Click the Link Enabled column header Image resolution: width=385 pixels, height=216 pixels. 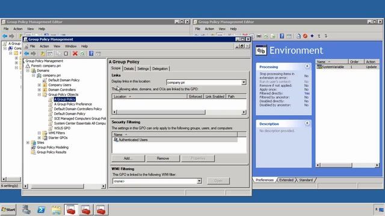point(215,97)
